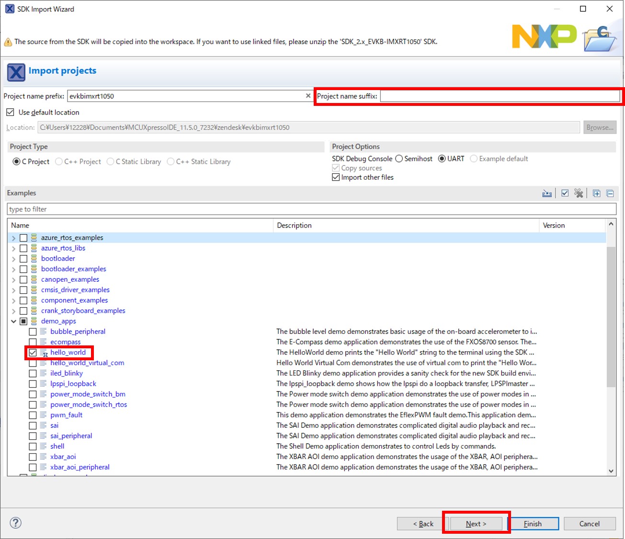Image resolution: width=625 pixels, height=539 pixels.
Task: Uncheck the Use default location checkbox
Action: tap(10, 112)
